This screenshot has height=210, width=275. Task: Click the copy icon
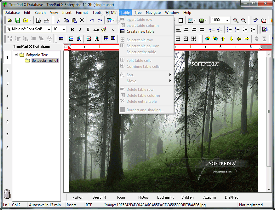click(x=66, y=20)
